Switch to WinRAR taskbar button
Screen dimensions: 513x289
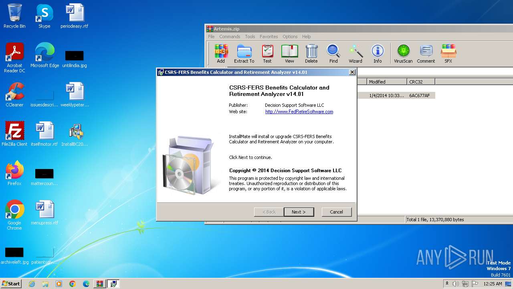coord(100,284)
